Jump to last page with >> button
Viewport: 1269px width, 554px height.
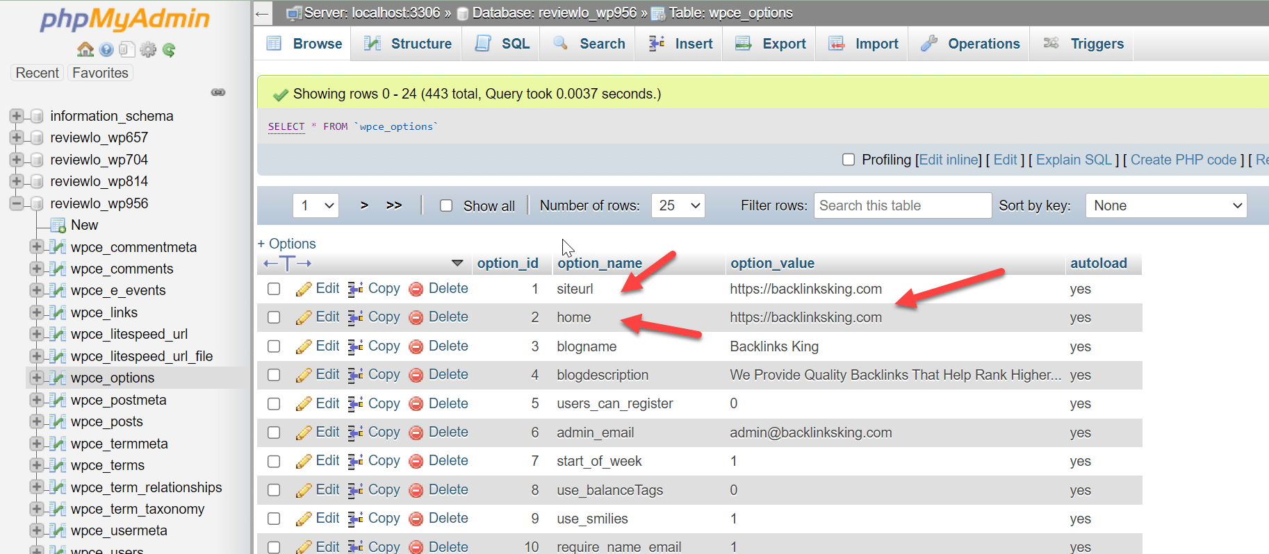(x=394, y=205)
